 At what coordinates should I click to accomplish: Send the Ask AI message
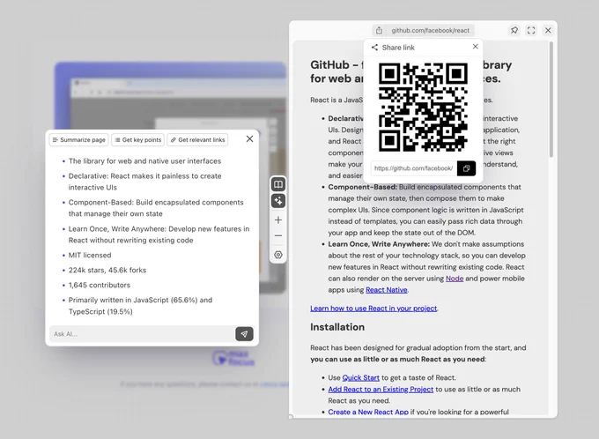pyautogui.click(x=244, y=334)
